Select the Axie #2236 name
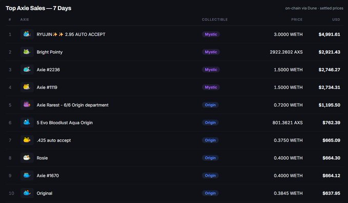Viewport: 348px width, 203px height. click(x=48, y=70)
